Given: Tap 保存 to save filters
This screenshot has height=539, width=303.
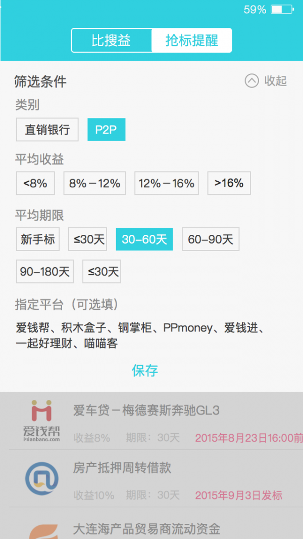Looking at the screenshot, I should 145,370.
